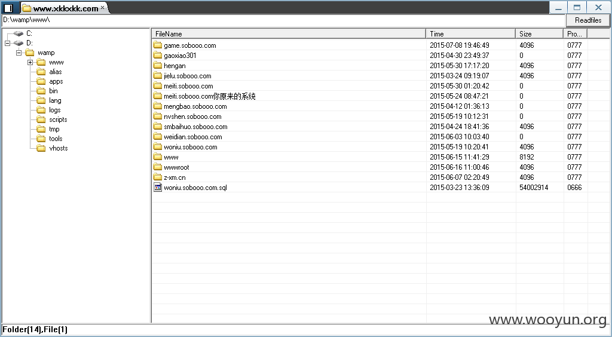Select the apps folder in tree
Screen dimensions: 612x337
(56, 81)
